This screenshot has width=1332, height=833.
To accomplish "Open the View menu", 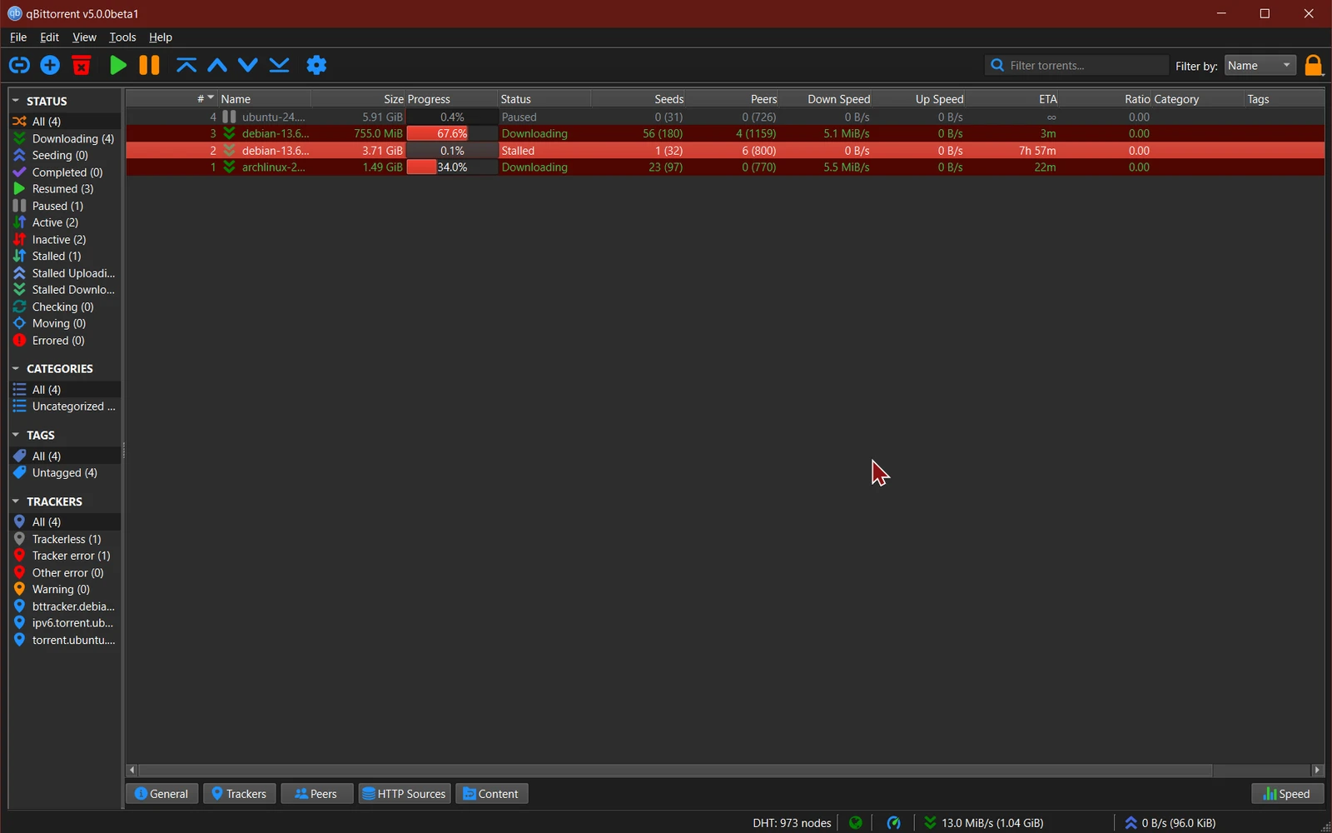I will click(84, 37).
